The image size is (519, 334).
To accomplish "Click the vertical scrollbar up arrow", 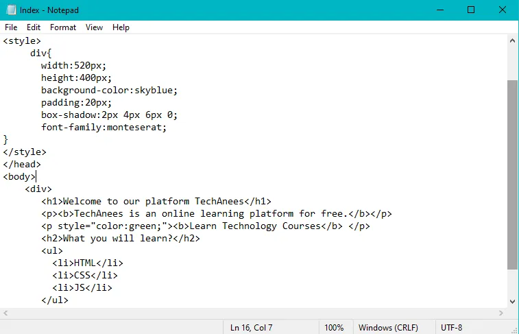I will pos(512,40).
